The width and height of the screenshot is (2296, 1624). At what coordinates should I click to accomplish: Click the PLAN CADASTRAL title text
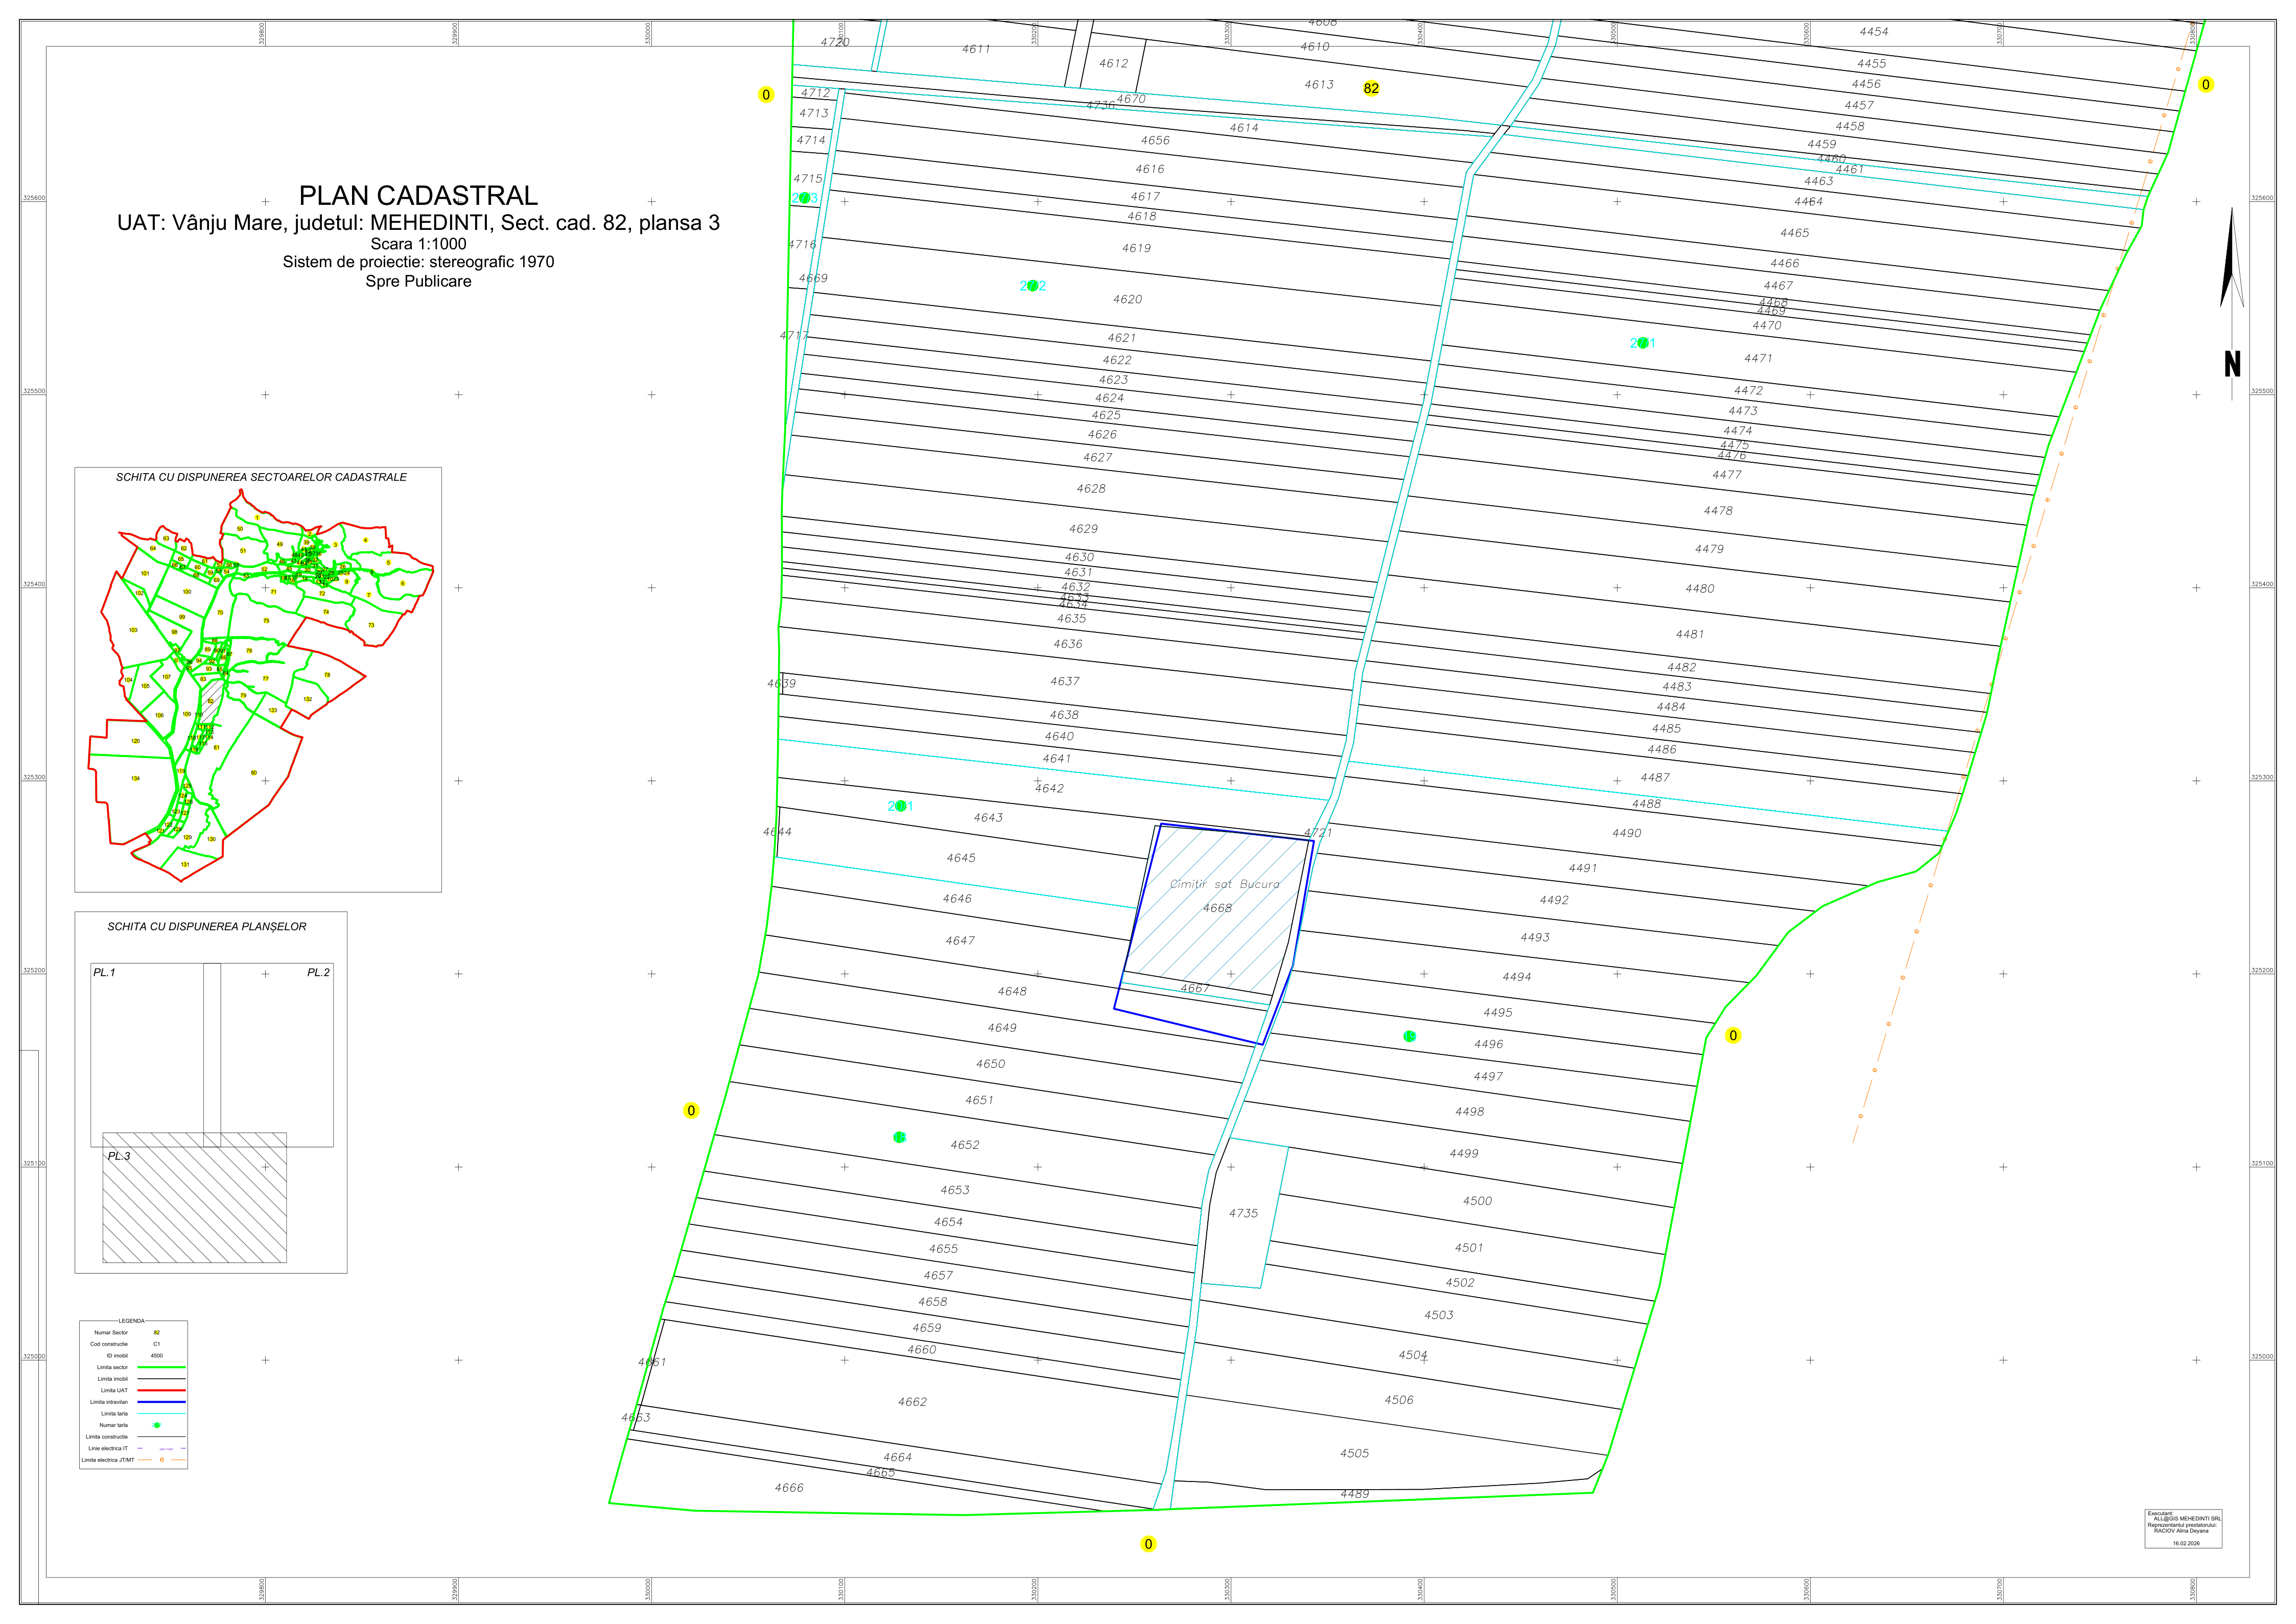tap(418, 195)
